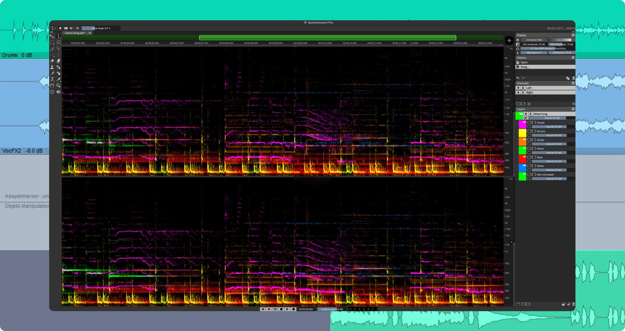Solo the Mixed Song group
Image resolution: width=625 pixels, height=331 pixels.
point(531,114)
